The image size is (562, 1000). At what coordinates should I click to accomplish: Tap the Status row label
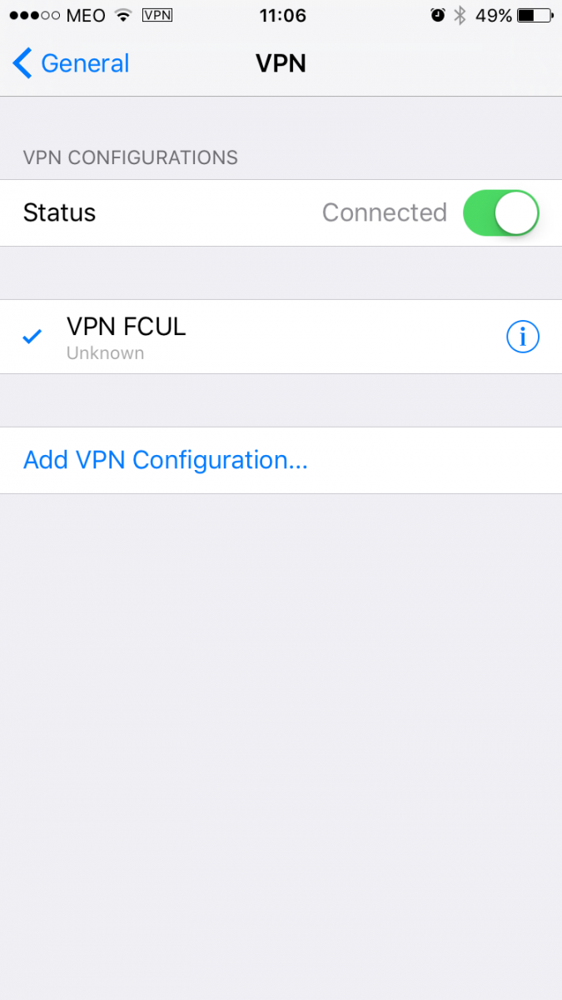coord(59,212)
